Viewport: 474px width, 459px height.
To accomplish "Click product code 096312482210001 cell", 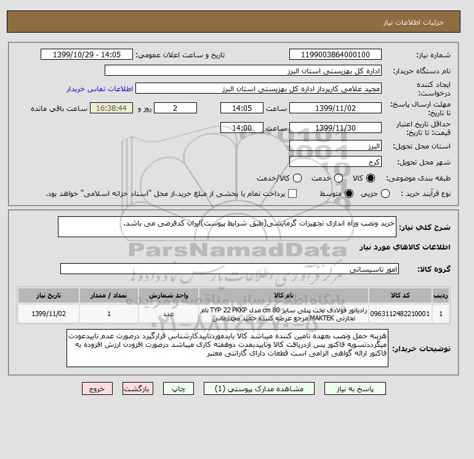I will (x=400, y=314).
